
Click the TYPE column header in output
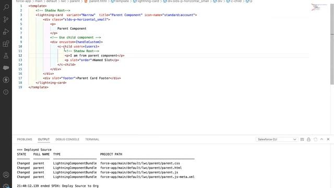[57, 155]
